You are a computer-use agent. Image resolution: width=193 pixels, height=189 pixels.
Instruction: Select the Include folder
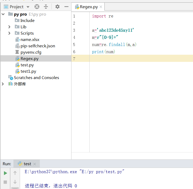(27, 20)
